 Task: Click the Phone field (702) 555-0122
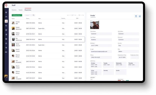(101, 57)
